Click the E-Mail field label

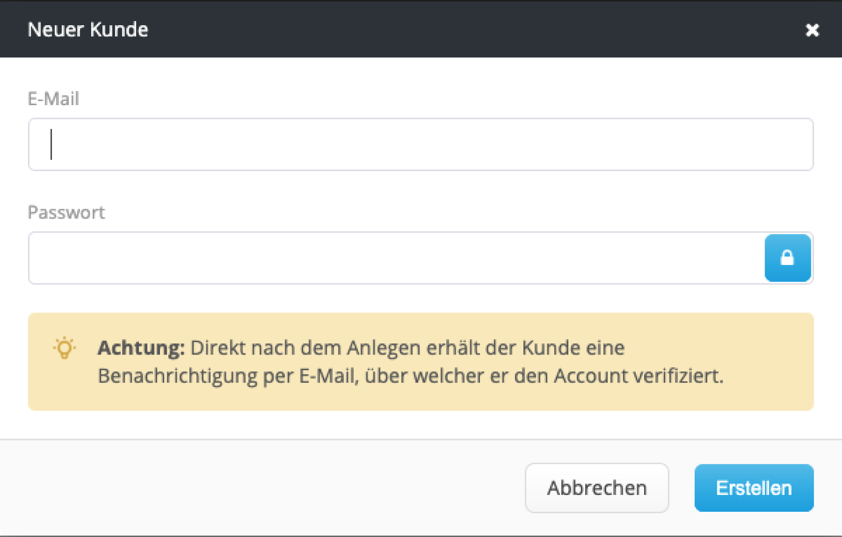click(x=53, y=99)
